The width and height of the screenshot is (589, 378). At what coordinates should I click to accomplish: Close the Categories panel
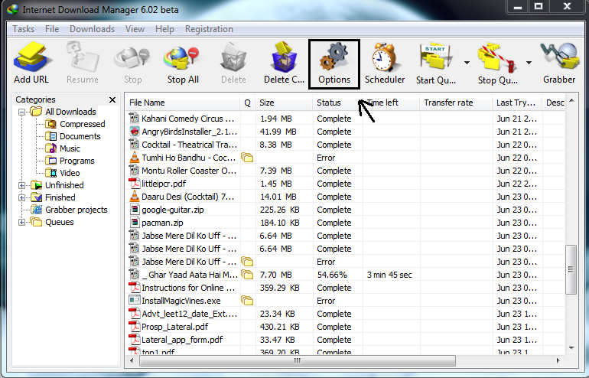pyautogui.click(x=112, y=99)
